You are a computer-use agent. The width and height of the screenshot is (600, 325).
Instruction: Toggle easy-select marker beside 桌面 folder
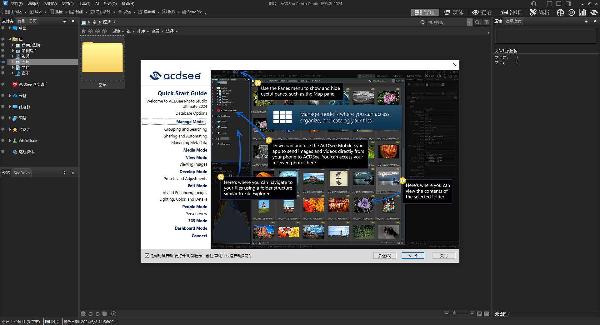3,28
